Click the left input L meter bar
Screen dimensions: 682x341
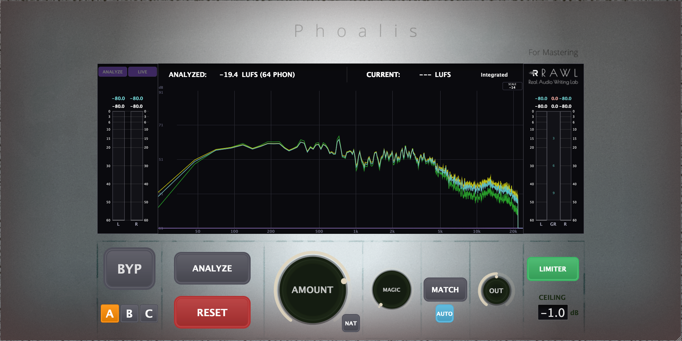click(x=119, y=166)
